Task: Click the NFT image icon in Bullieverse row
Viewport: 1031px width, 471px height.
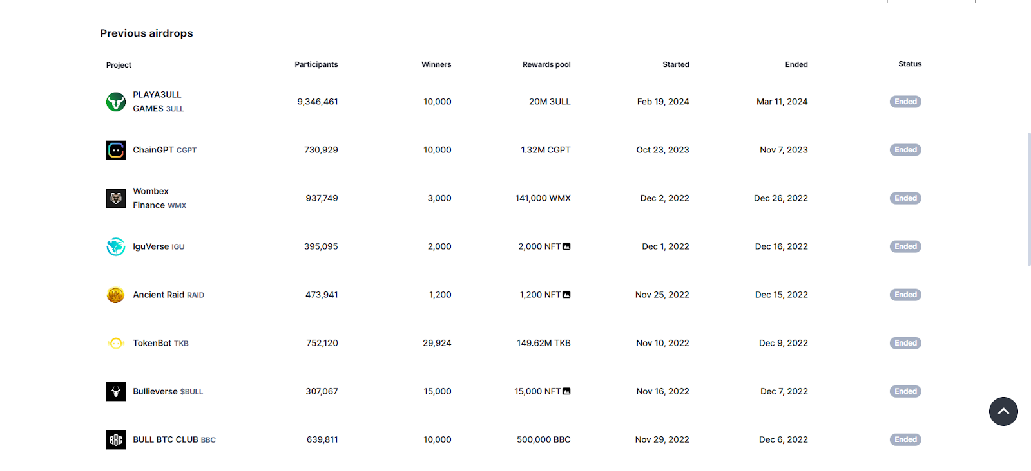Action: pyautogui.click(x=566, y=391)
